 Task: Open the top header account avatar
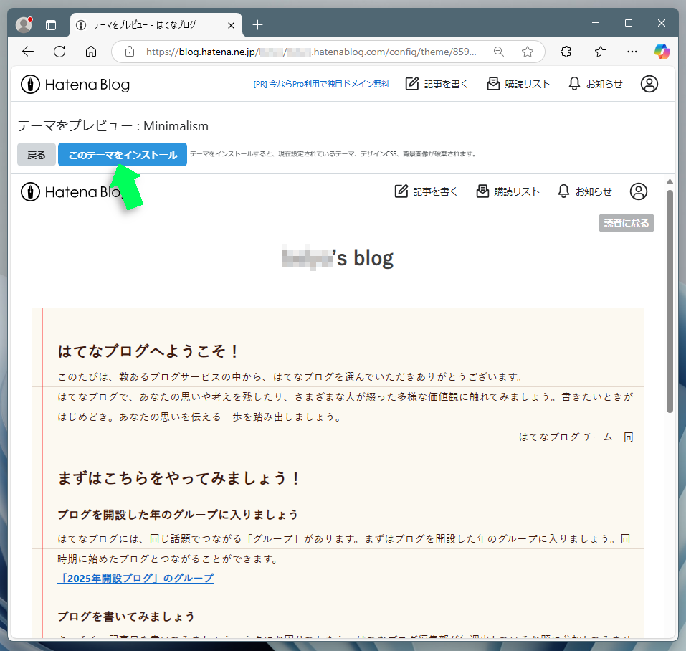[x=649, y=84]
